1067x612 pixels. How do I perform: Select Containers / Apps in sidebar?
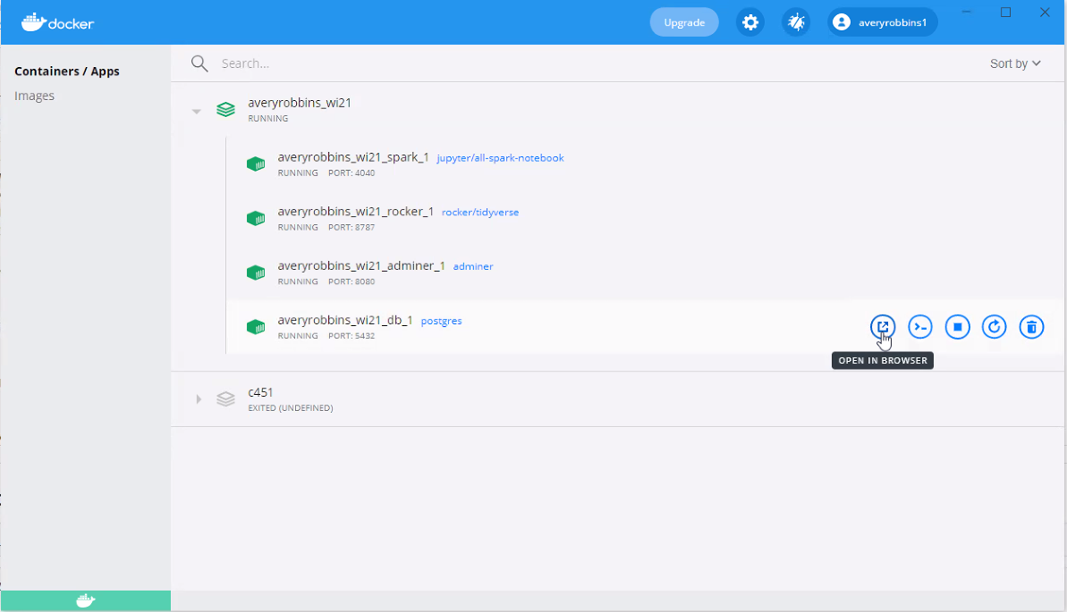pos(67,71)
